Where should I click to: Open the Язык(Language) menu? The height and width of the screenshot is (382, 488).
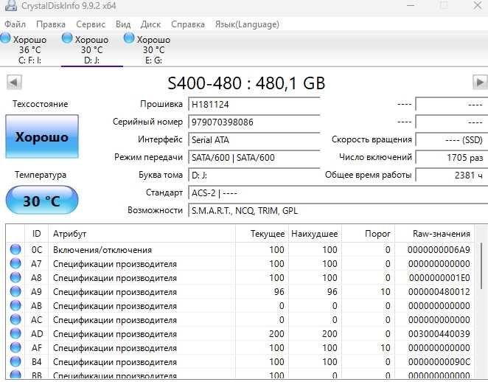247,24
